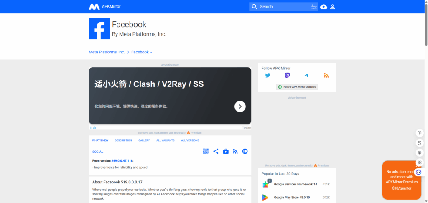The height and width of the screenshot is (203, 428).
Task: Click the $10/quarter premium link
Action: (x=402, y=188)
